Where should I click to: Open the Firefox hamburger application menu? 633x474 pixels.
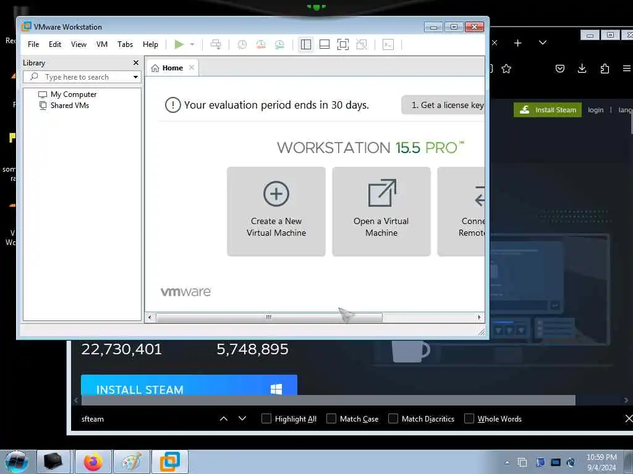click(627, 69)
